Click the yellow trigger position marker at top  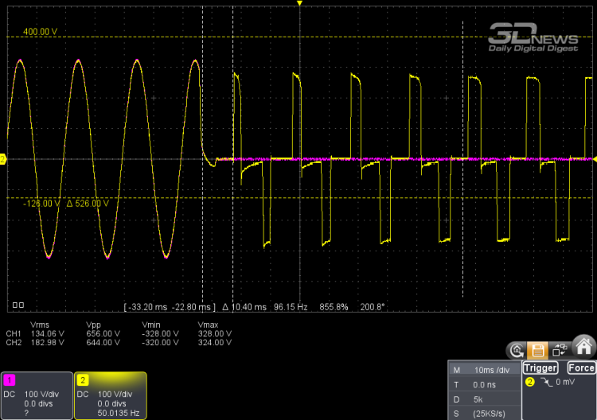pyautogui.click(x=299, y=3)
